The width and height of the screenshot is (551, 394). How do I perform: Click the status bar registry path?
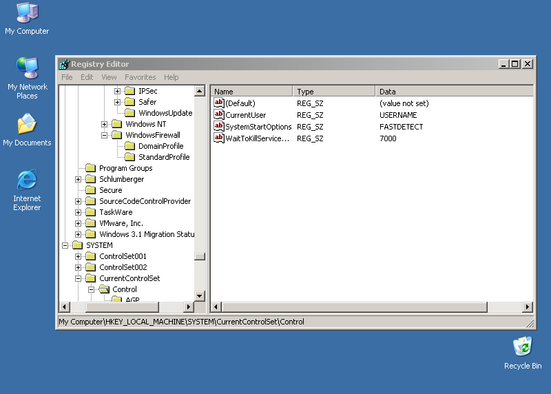[x=181, y=322]
